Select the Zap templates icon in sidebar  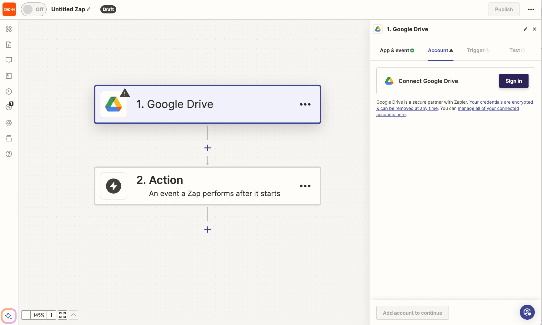coord(9,45)
